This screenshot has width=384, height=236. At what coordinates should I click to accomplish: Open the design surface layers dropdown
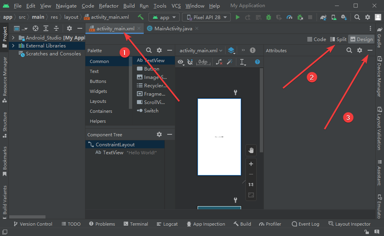click(232, 50)
